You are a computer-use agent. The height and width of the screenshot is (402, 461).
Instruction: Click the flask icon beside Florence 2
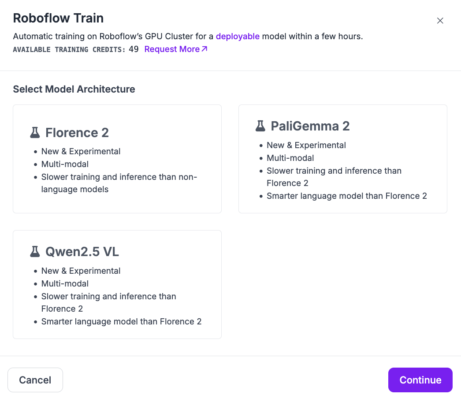tap(35, 133)
